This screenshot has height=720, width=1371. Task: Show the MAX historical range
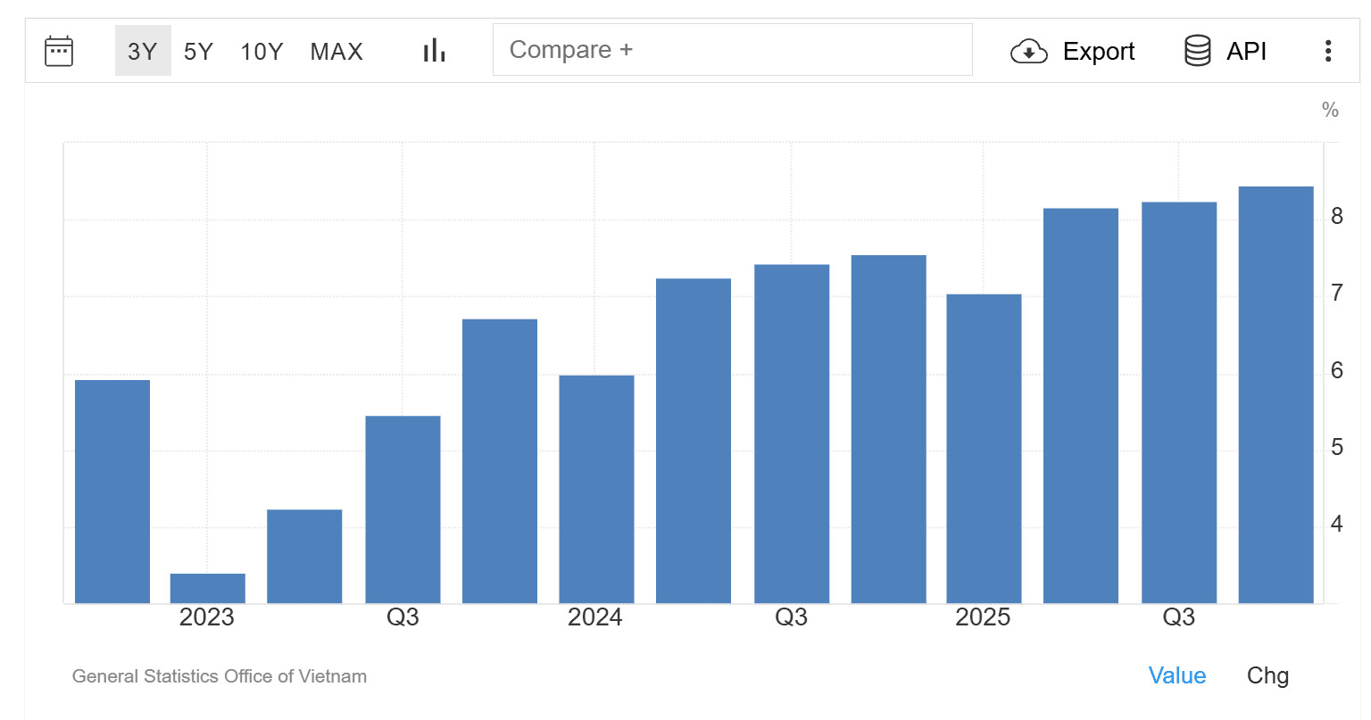[337, 51]
